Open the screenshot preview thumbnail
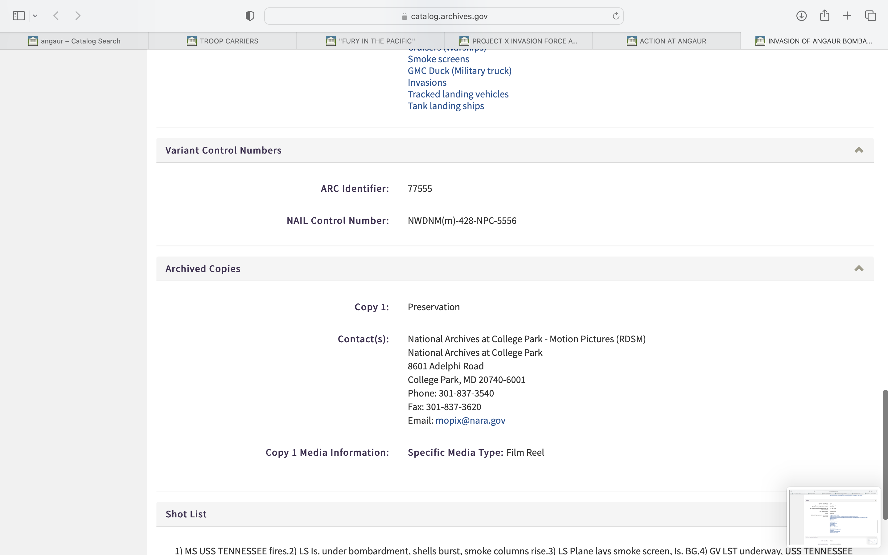888x555 pixels. (833, 517)
